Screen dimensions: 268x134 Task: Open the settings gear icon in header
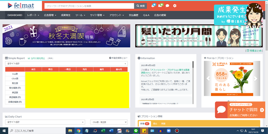point(175,6)
